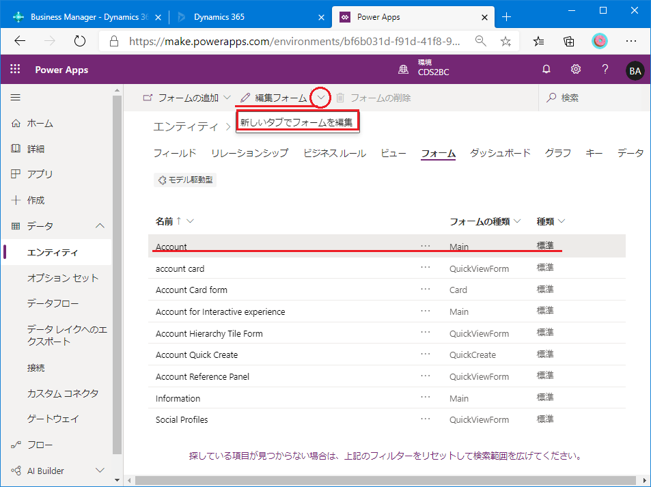Expand the Edit Form dropdown chevron
651x487 pixels.
(x=321, y=98)
